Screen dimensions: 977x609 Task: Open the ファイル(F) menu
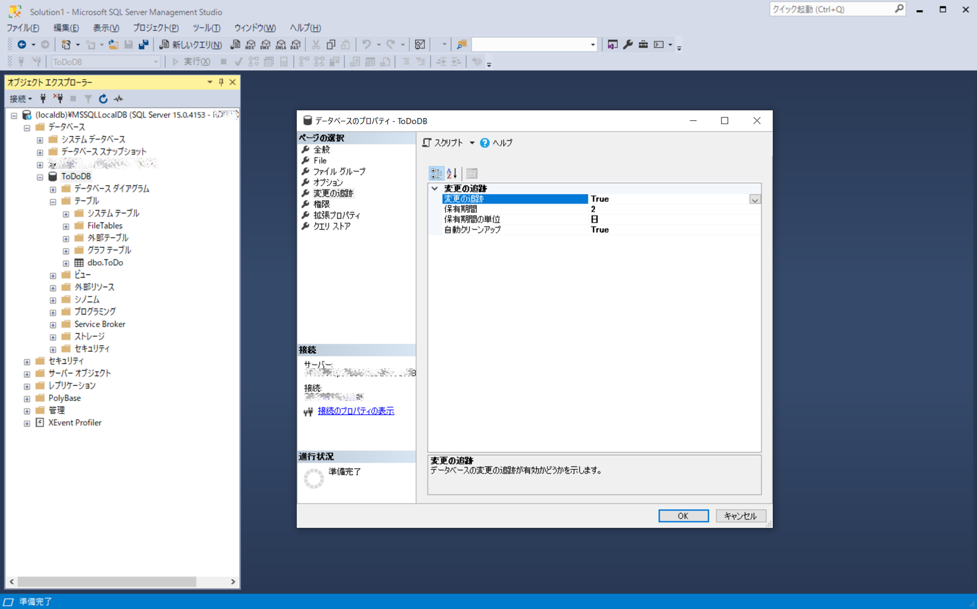(x=23, y=28)
